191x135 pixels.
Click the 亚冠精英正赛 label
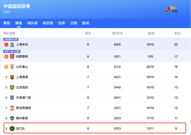point(11,39)
